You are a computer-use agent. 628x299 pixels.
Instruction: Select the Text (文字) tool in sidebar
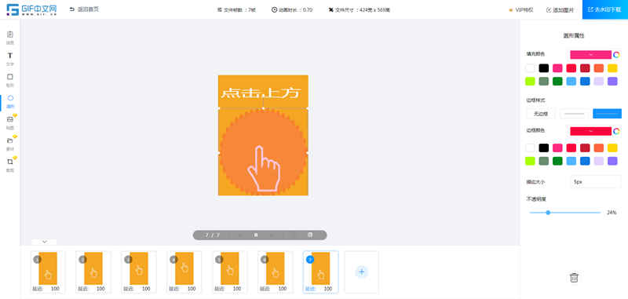[10, 58]
